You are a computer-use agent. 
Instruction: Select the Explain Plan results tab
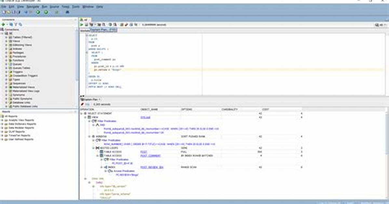coord(91,99)
